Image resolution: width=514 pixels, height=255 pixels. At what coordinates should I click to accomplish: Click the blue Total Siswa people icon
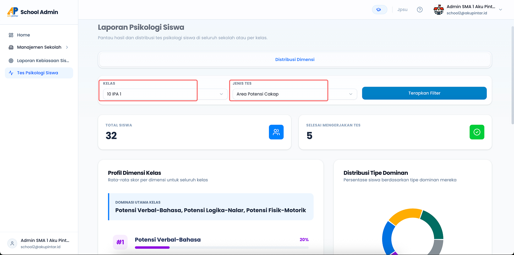276,132
